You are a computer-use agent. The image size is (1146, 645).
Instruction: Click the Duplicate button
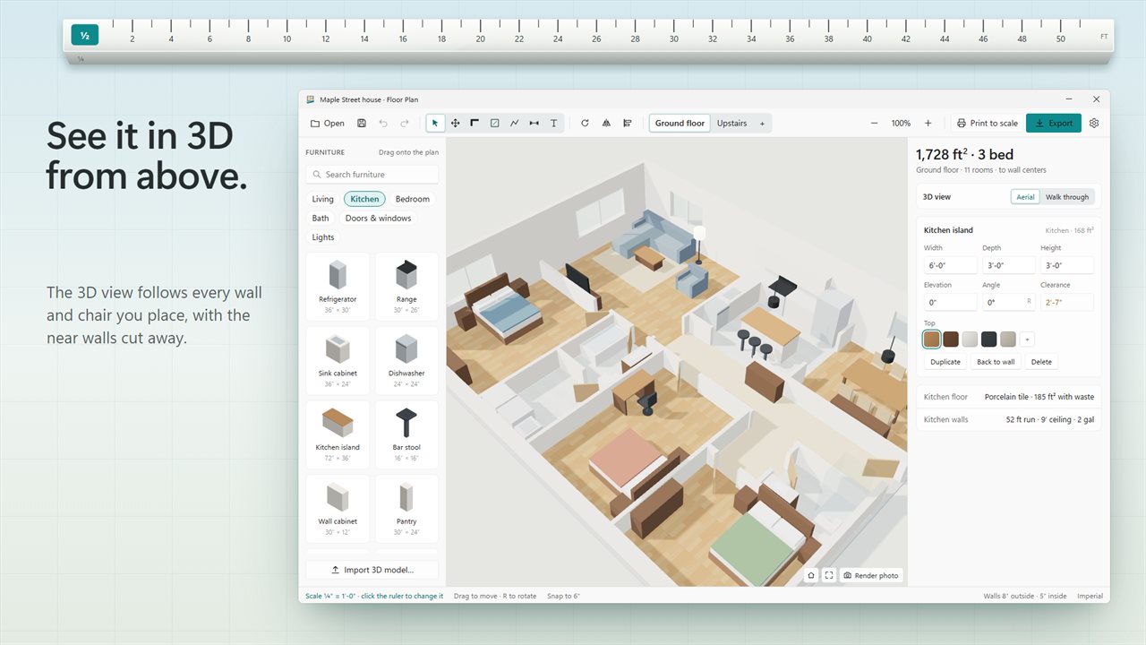point(945,362)
